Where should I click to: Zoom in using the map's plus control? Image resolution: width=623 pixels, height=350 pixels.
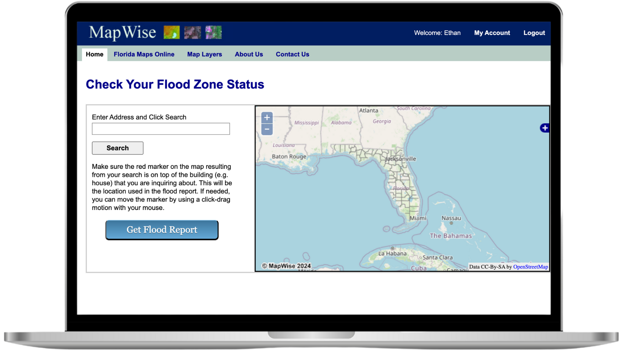pyautogui.click(x=267, y=117)
